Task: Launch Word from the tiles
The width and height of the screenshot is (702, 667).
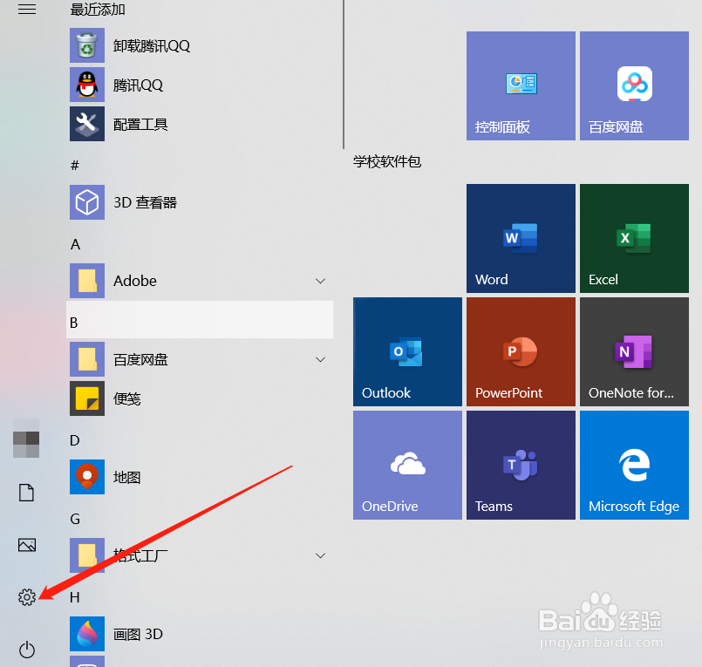Action: pyautogui.click(x=521, y=239)
